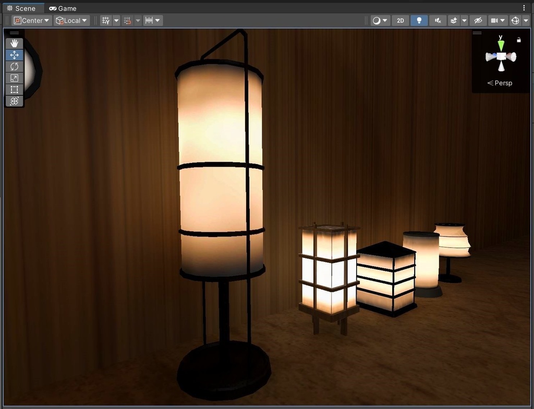The width and height of the screenshot is (534, 409).
Task: Toggle scene effects skybox button
Action: coord(454,20)
